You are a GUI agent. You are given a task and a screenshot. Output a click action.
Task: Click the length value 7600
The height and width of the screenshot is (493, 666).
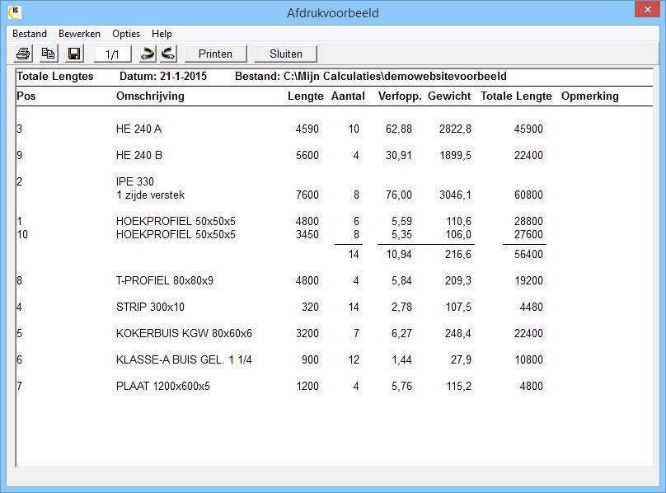pyautogui.click(x=307, y=195)
